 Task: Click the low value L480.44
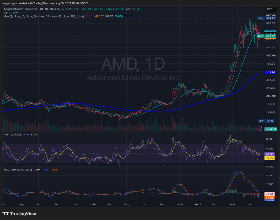[x=86, y=9]
